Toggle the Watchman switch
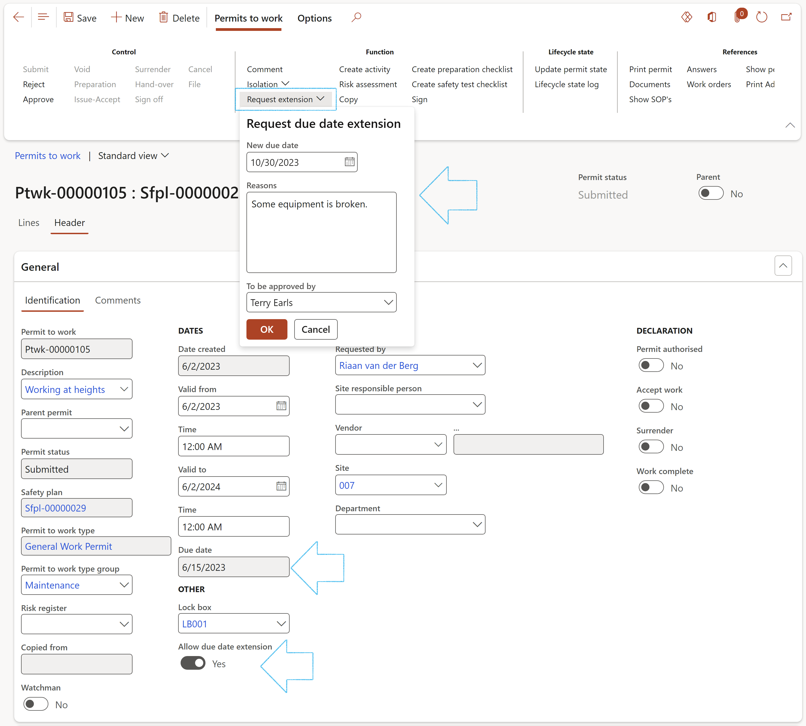 [x=36, y=704]
